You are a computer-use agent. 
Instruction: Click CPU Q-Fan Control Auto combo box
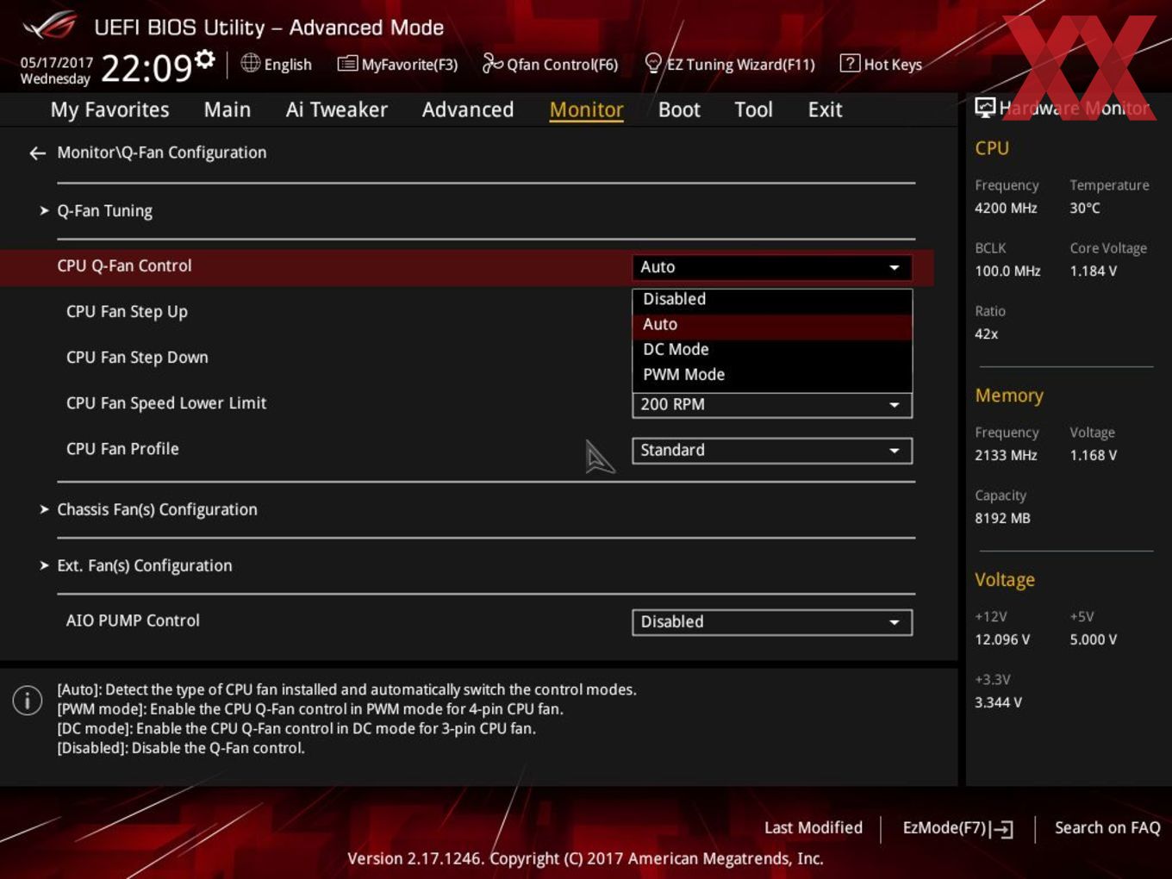click(x=772, y=267)
